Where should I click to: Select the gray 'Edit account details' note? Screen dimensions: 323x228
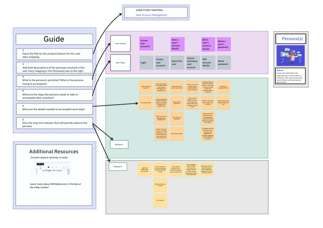click(208, 63)
